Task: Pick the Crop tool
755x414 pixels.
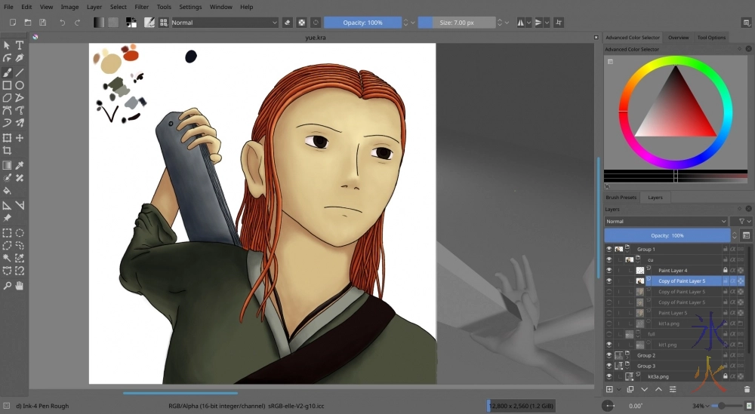Action: 7,151
